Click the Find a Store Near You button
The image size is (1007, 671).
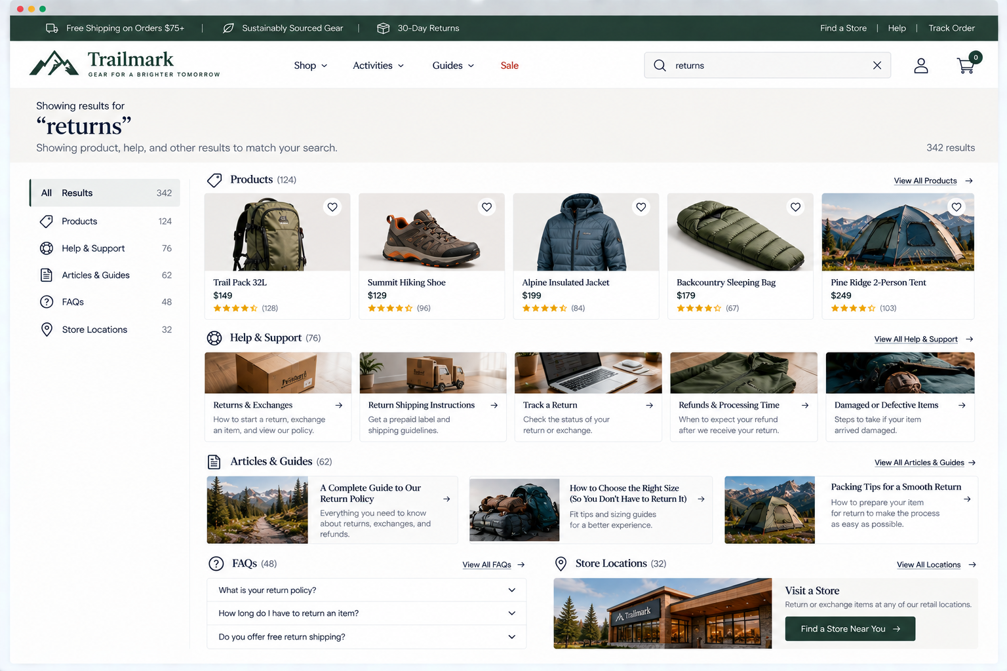click(x=850, y=629)
